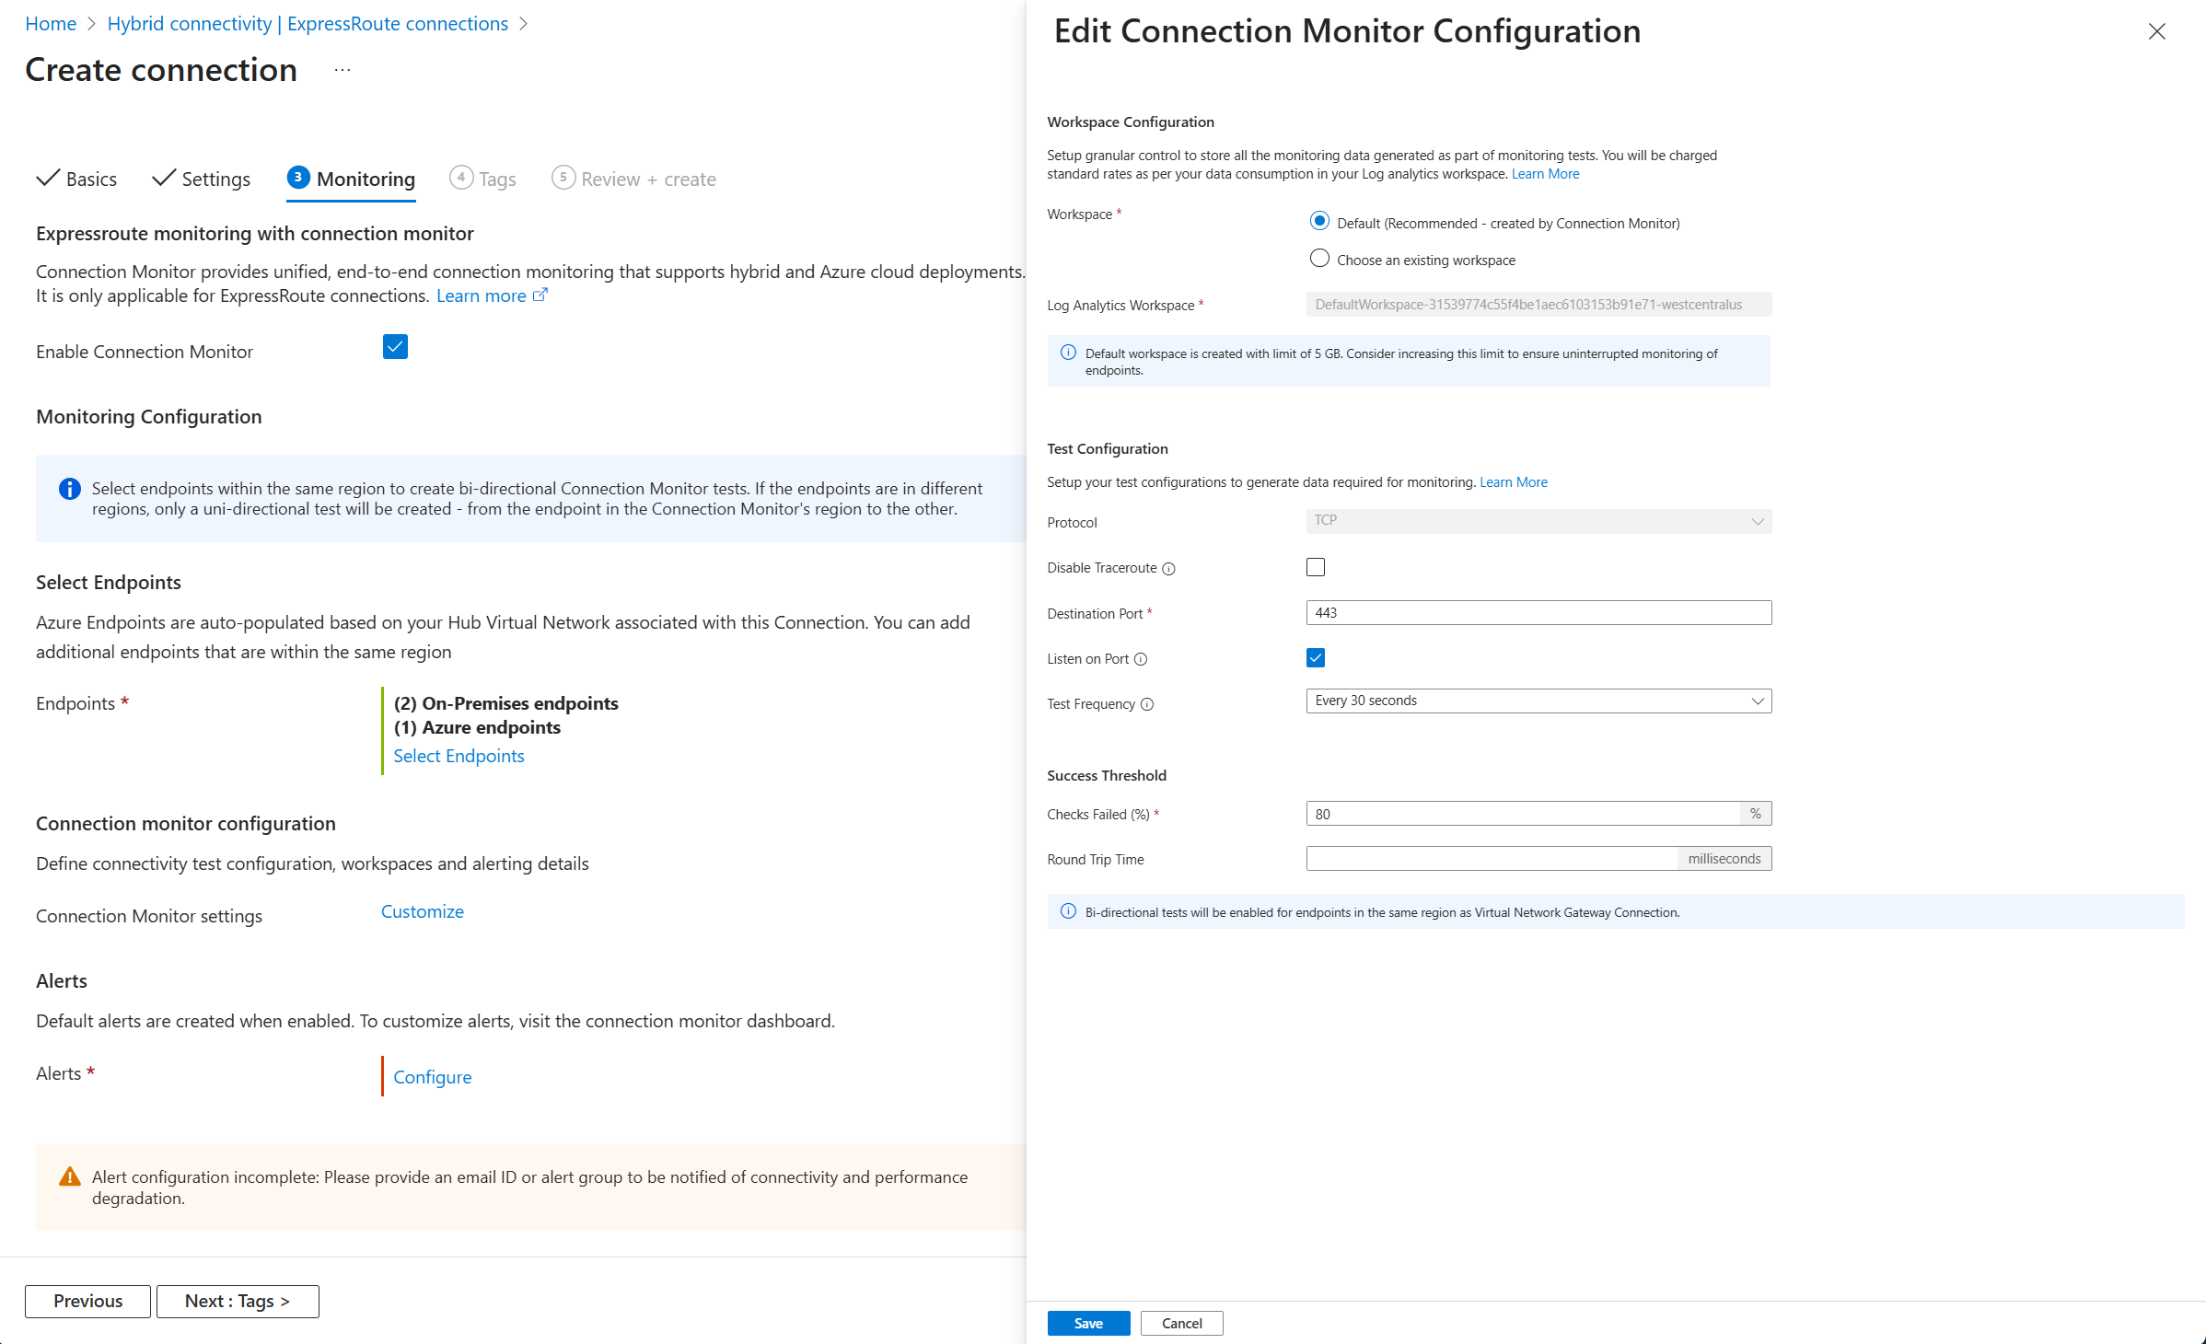Click the Save button

pos(1088,1323)
